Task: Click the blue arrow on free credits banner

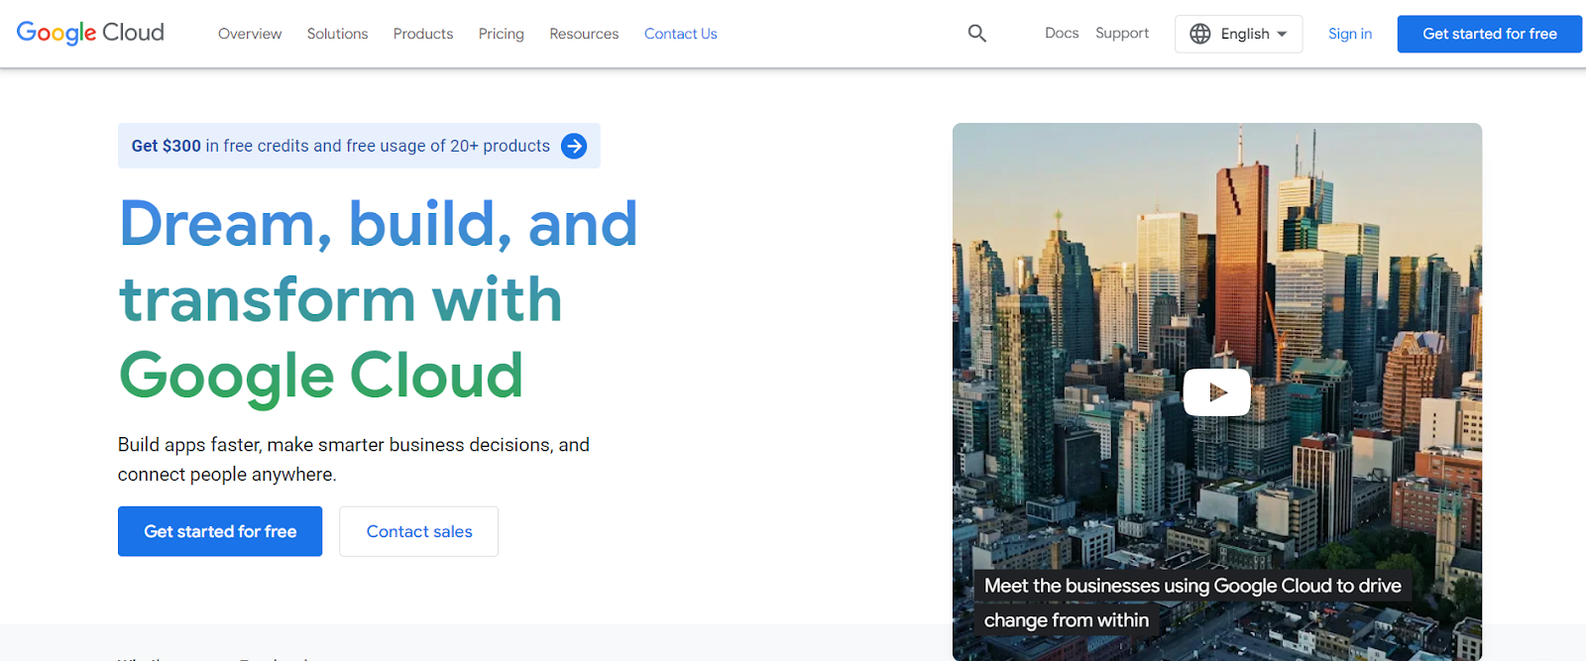Action: 574,146
